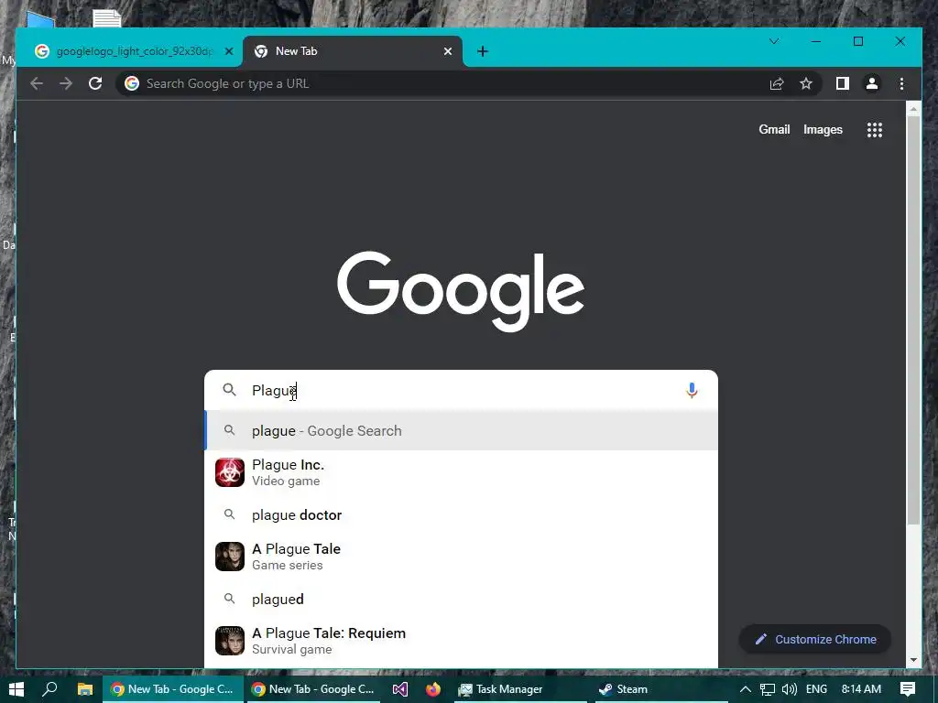Select 'plague - Google Search' suggestion
The height and width of the screenshot is (703, 938).
pos(462,430)
